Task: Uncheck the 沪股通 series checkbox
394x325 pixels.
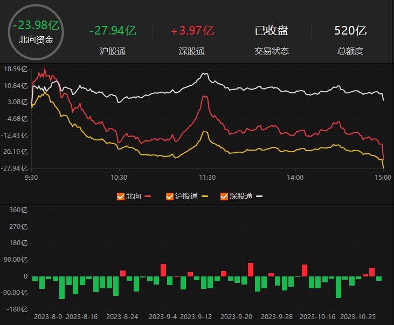Action: [170, 197]
